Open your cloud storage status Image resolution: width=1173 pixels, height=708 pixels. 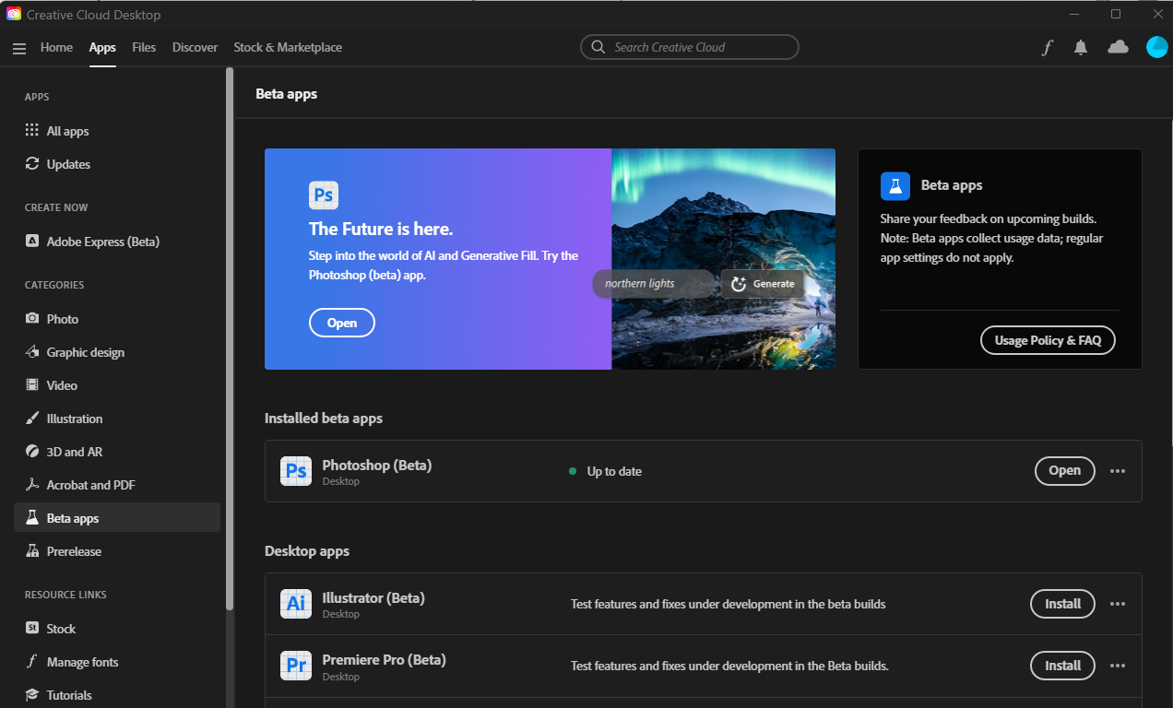click(1118, 47)
